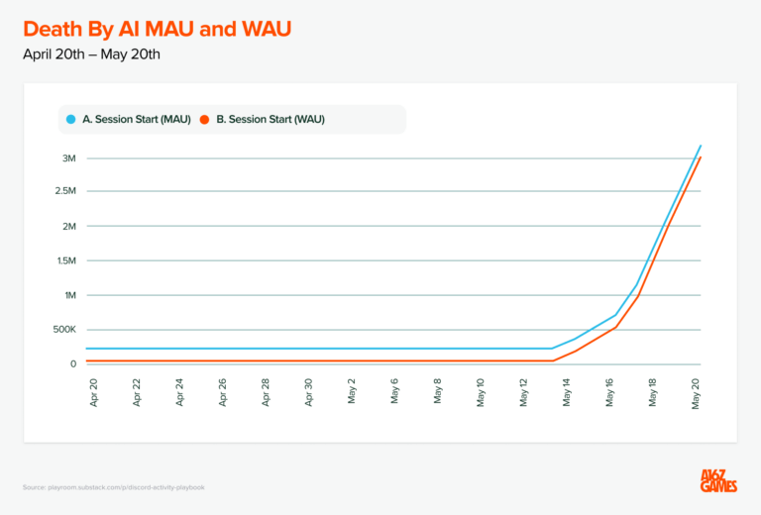Click the blue MAU line peak
761x515 pixels.
point(701,146)
